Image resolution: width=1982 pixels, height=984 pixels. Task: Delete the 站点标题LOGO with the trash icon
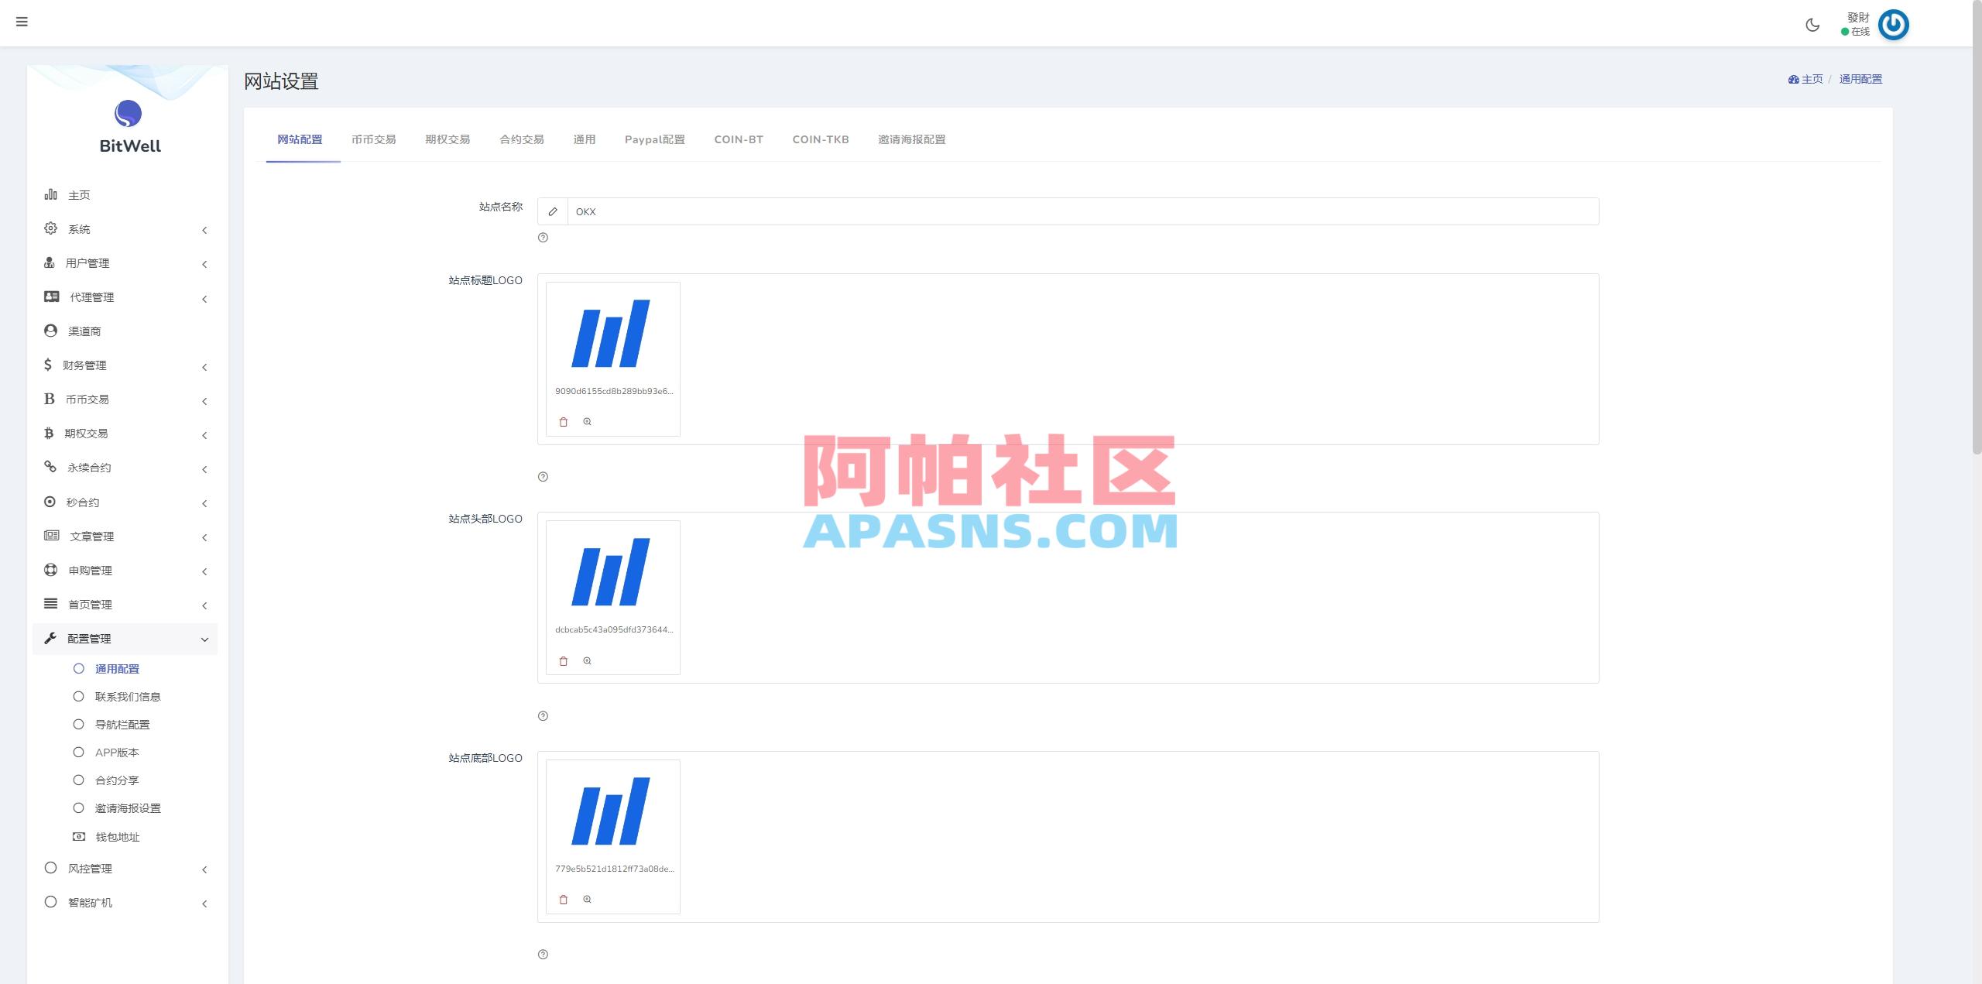click(x=563, y=421)
